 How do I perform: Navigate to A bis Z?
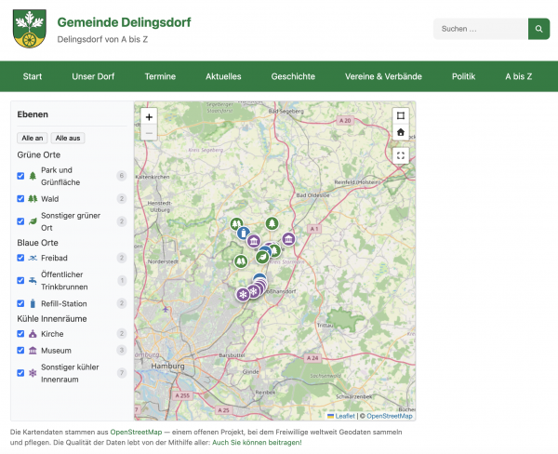519,76
